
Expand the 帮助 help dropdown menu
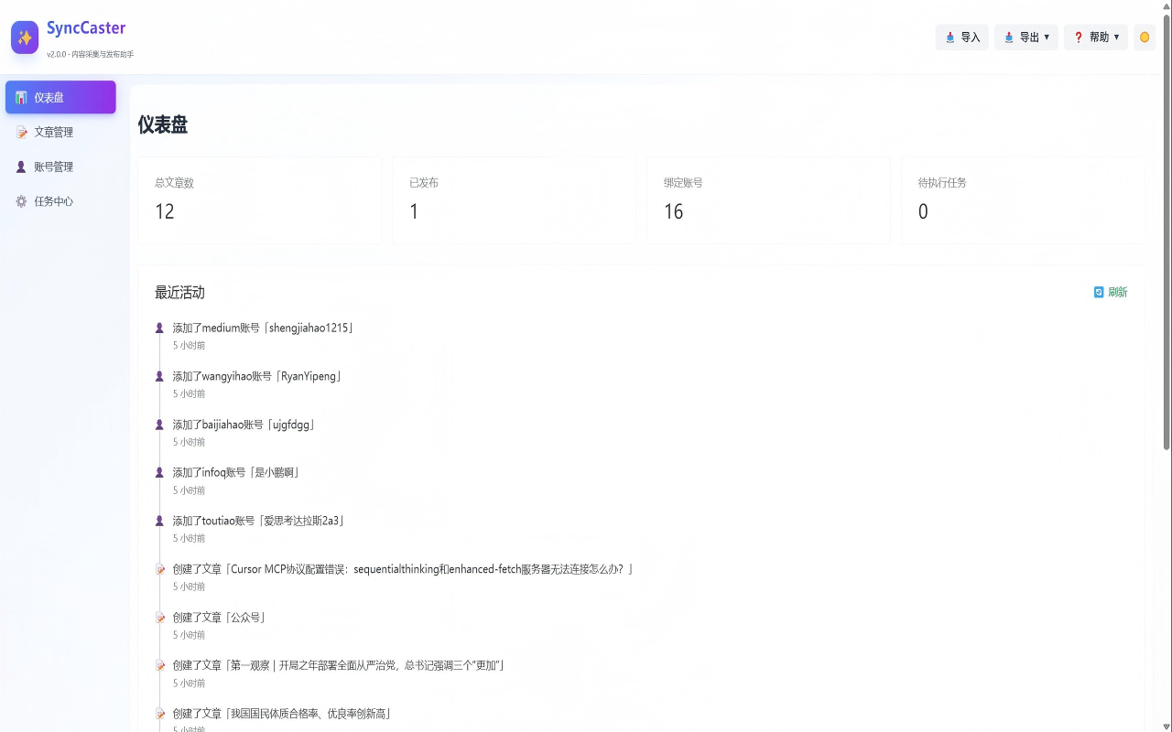[x=1096, y=38]
